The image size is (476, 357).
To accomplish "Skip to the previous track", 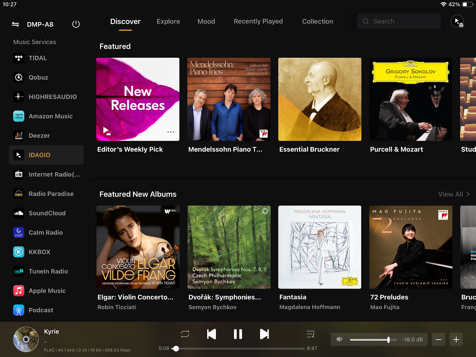I will coord(212,334).
